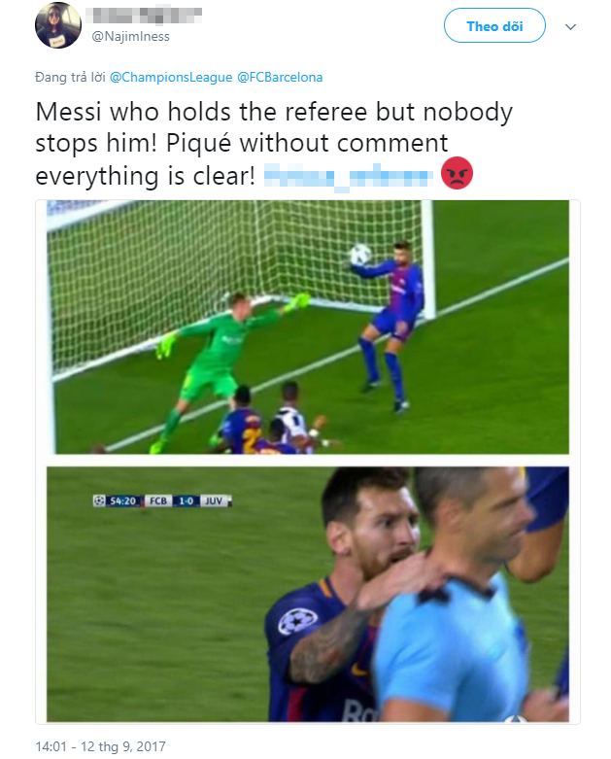Open the @FCBarcelona mention link
Viewport: 611px width, 759px height.
click(x=280, y=78)
